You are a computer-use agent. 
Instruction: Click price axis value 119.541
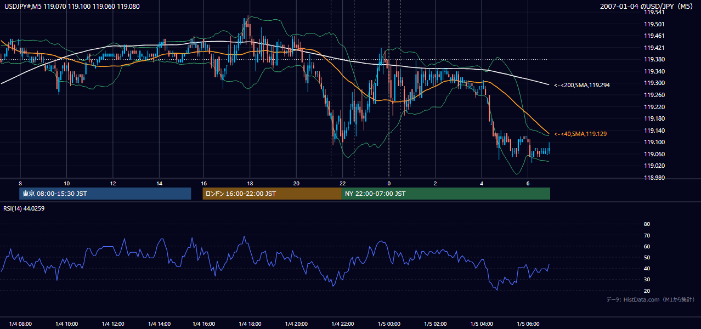coord(654,12)
